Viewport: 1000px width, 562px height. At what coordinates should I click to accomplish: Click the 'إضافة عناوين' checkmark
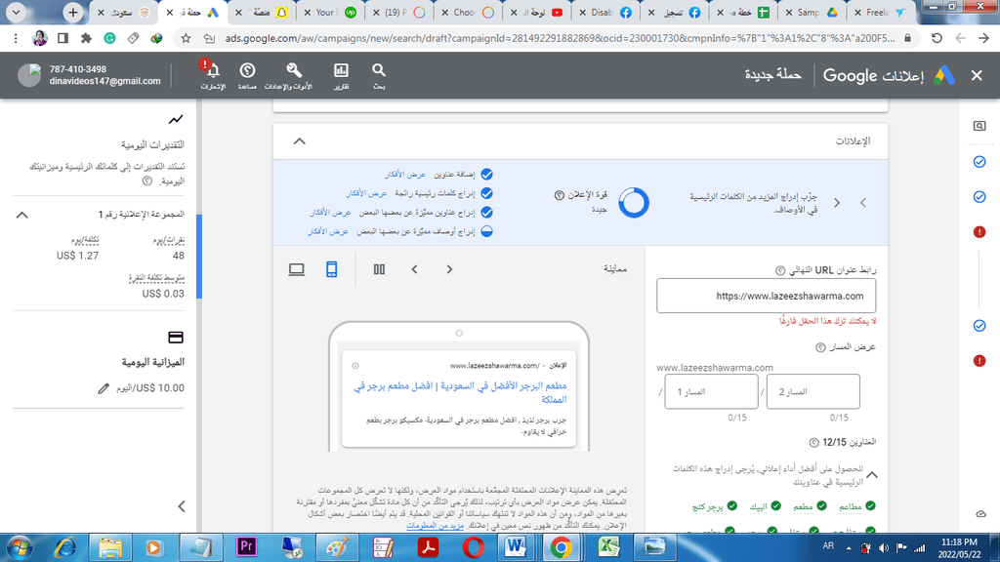486,174
